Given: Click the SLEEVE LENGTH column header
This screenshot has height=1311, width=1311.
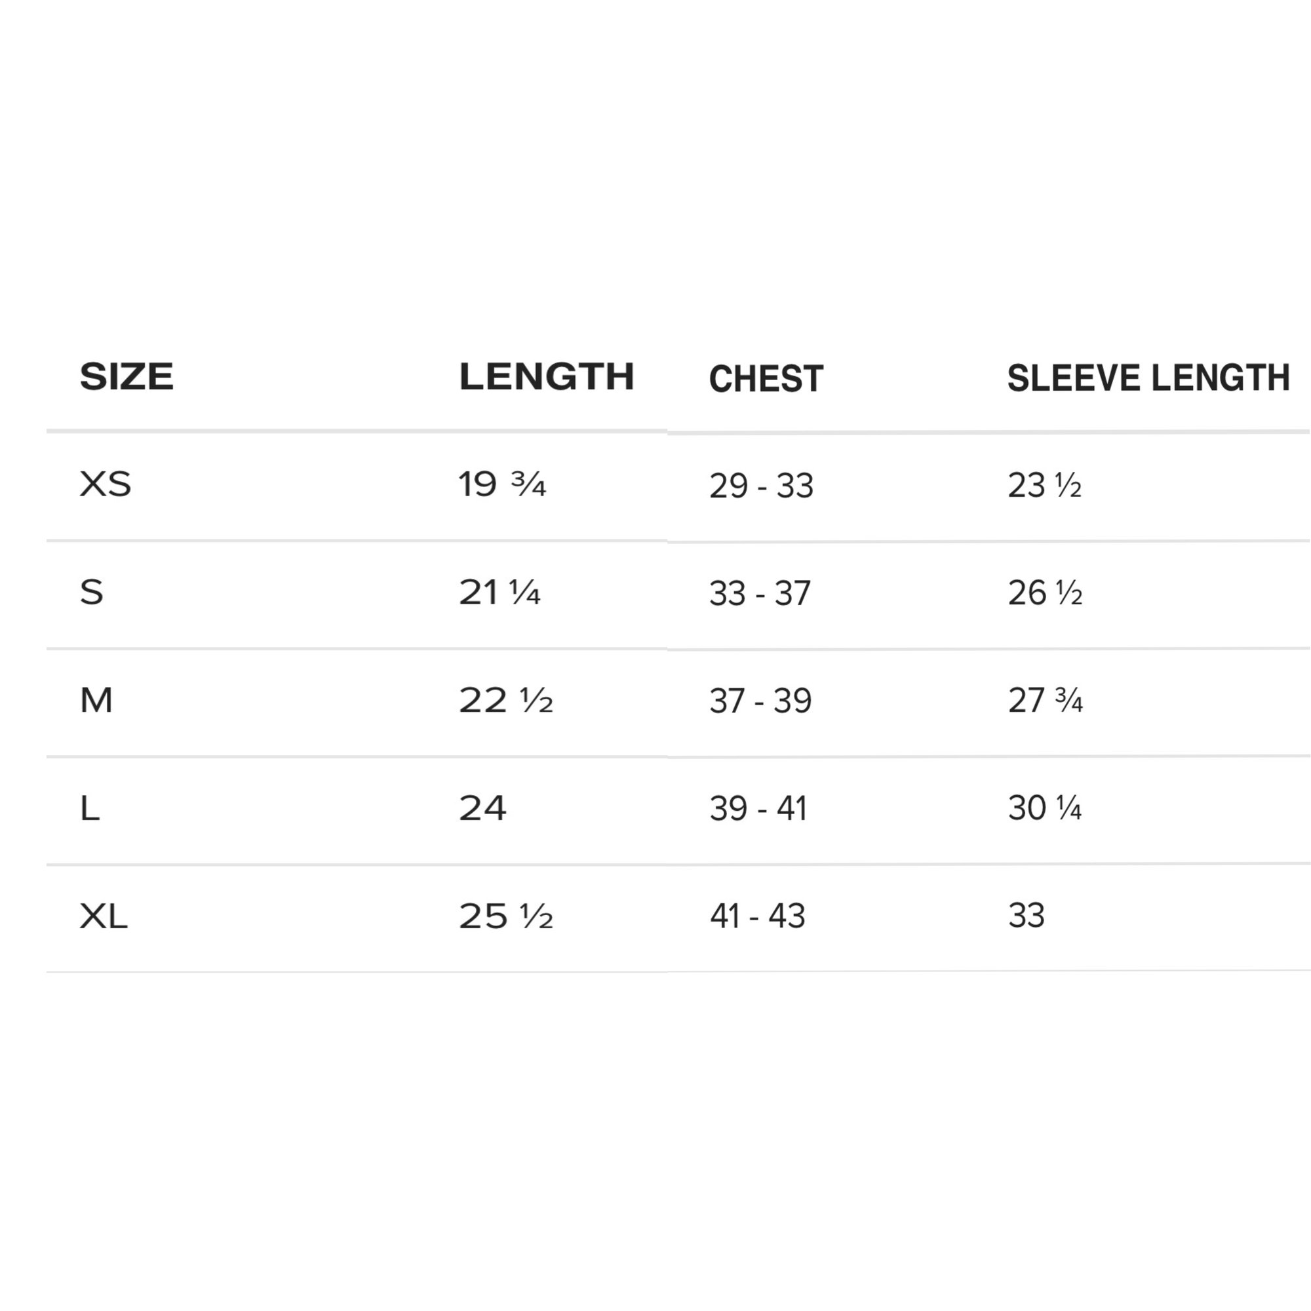Looking at the screenshot, I should coord(1148,378).
